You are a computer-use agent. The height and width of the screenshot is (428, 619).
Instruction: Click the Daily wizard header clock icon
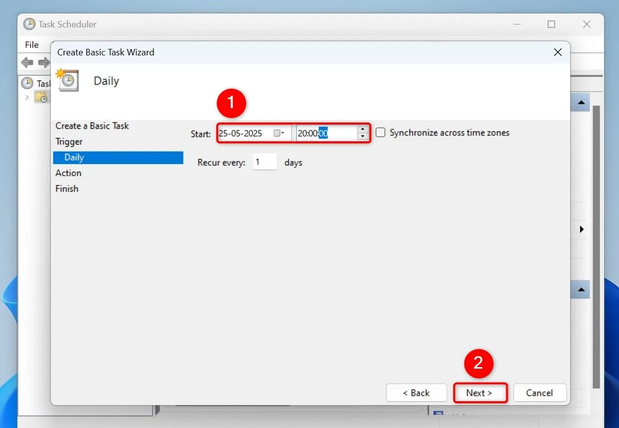(67, 80)
